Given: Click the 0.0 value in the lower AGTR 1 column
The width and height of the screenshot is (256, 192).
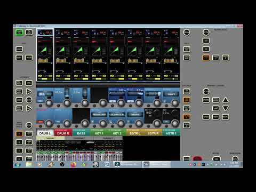Looking at the screenshot, I should click(x=166, y=113).
